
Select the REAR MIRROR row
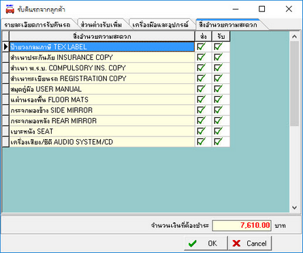(x=102, y=121)
